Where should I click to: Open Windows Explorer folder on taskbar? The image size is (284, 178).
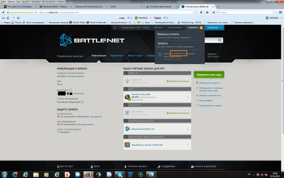36,175
